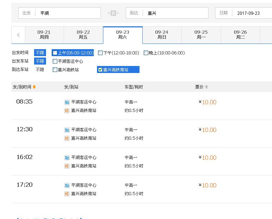The height and width of the screenshot is (219, 272).
Task: Toggle the 平湖客运中心 departure station checkbox
Action: coord(55,61)
